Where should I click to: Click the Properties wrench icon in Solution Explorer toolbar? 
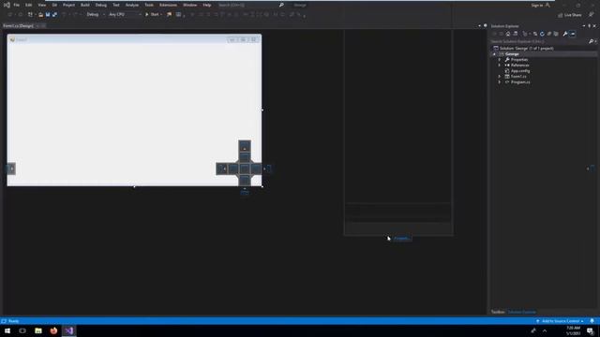tap(565, 34)
